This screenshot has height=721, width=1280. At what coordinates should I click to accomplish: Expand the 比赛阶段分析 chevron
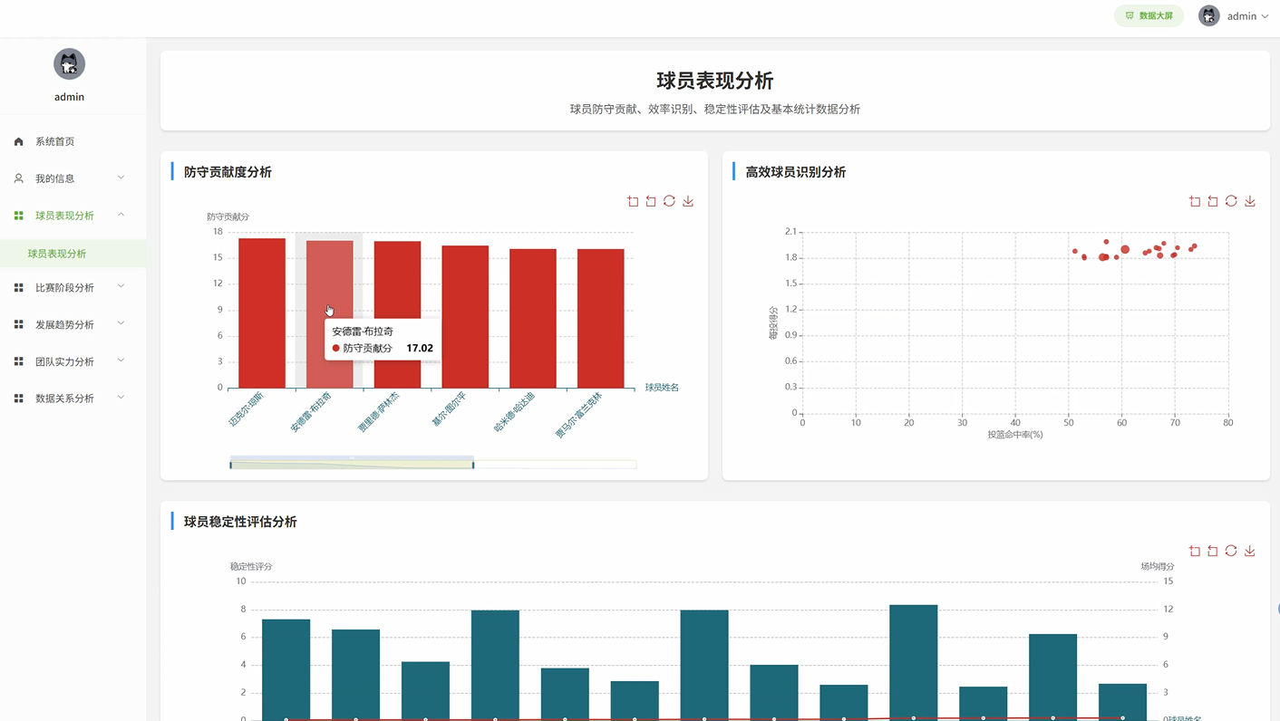click(121, 287)
